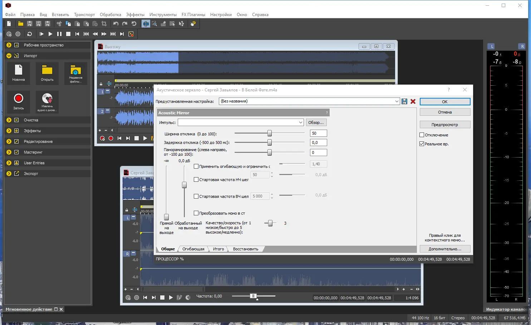Click Play in the Выхожу window transport
Image resolution: width=531 pixels, height=325 pixels.
click(145, 138)
